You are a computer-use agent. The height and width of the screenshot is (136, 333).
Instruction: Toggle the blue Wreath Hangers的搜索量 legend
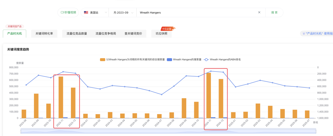184,60
